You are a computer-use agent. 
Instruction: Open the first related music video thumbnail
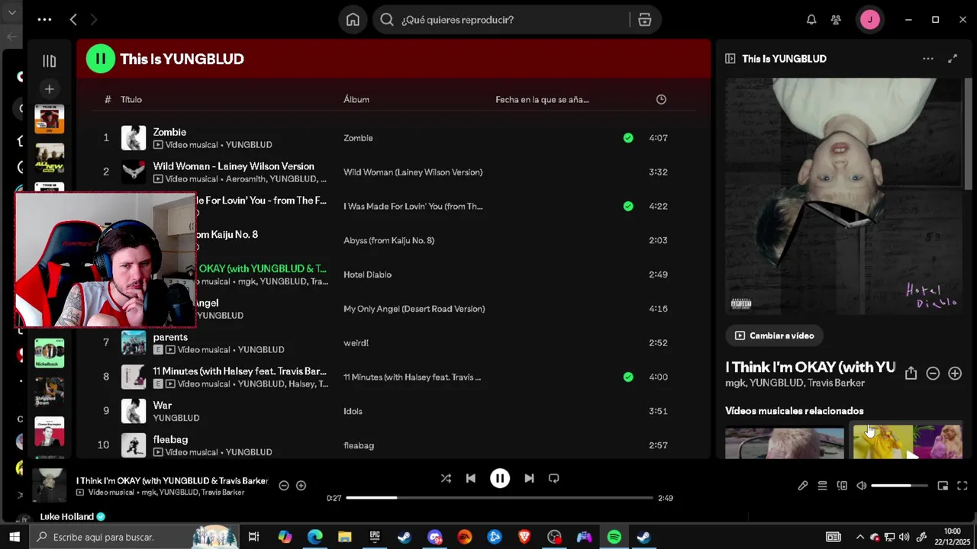[x=785, y=442]
